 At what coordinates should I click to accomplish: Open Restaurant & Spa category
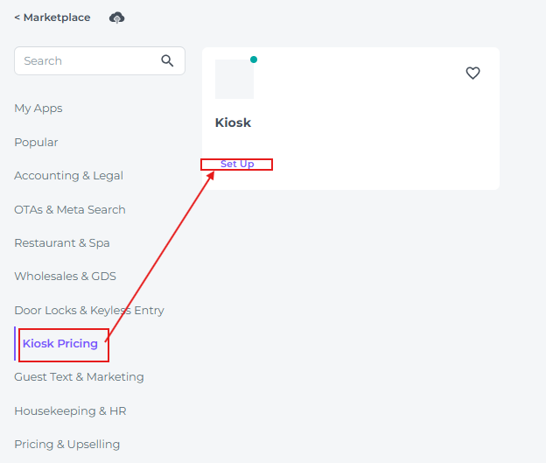(x=62, y=243)
